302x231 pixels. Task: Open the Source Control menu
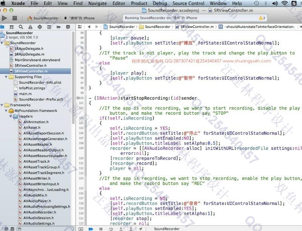[x=188, y=3]
